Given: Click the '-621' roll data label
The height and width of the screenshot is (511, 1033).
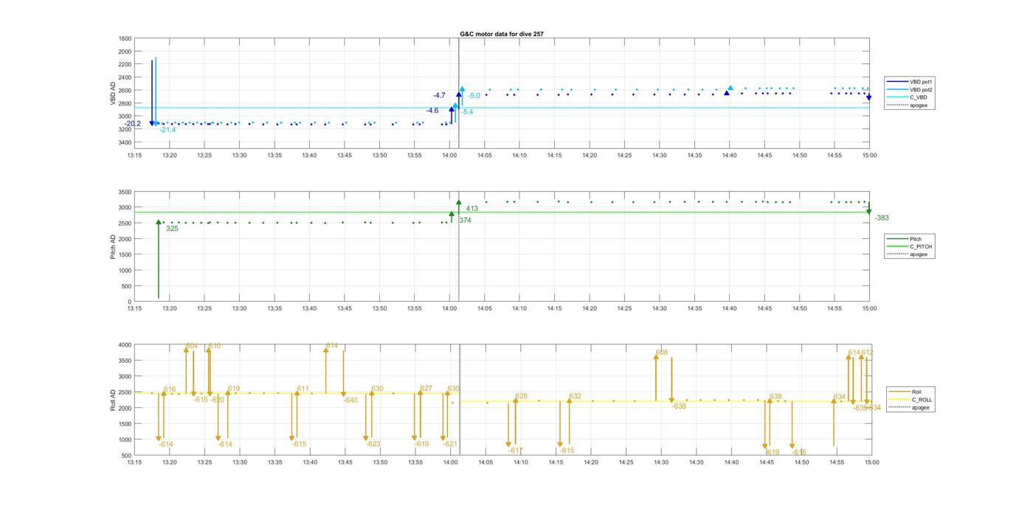Looking at the screenshot, I should (450, 444).
